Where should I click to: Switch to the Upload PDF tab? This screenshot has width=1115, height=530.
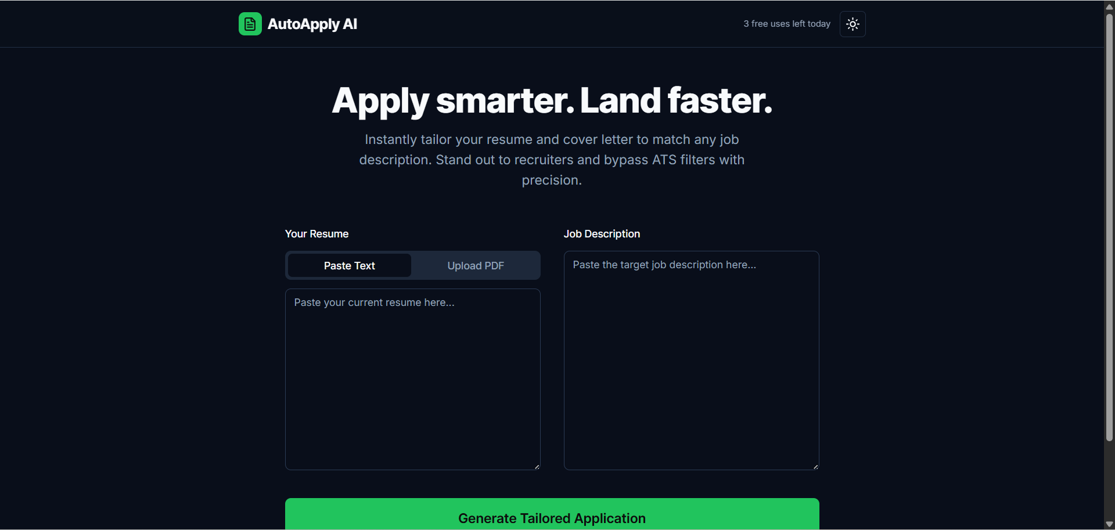coord(476,265)
